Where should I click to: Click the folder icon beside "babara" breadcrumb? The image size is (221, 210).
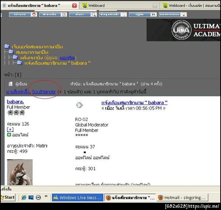(20, 63)
